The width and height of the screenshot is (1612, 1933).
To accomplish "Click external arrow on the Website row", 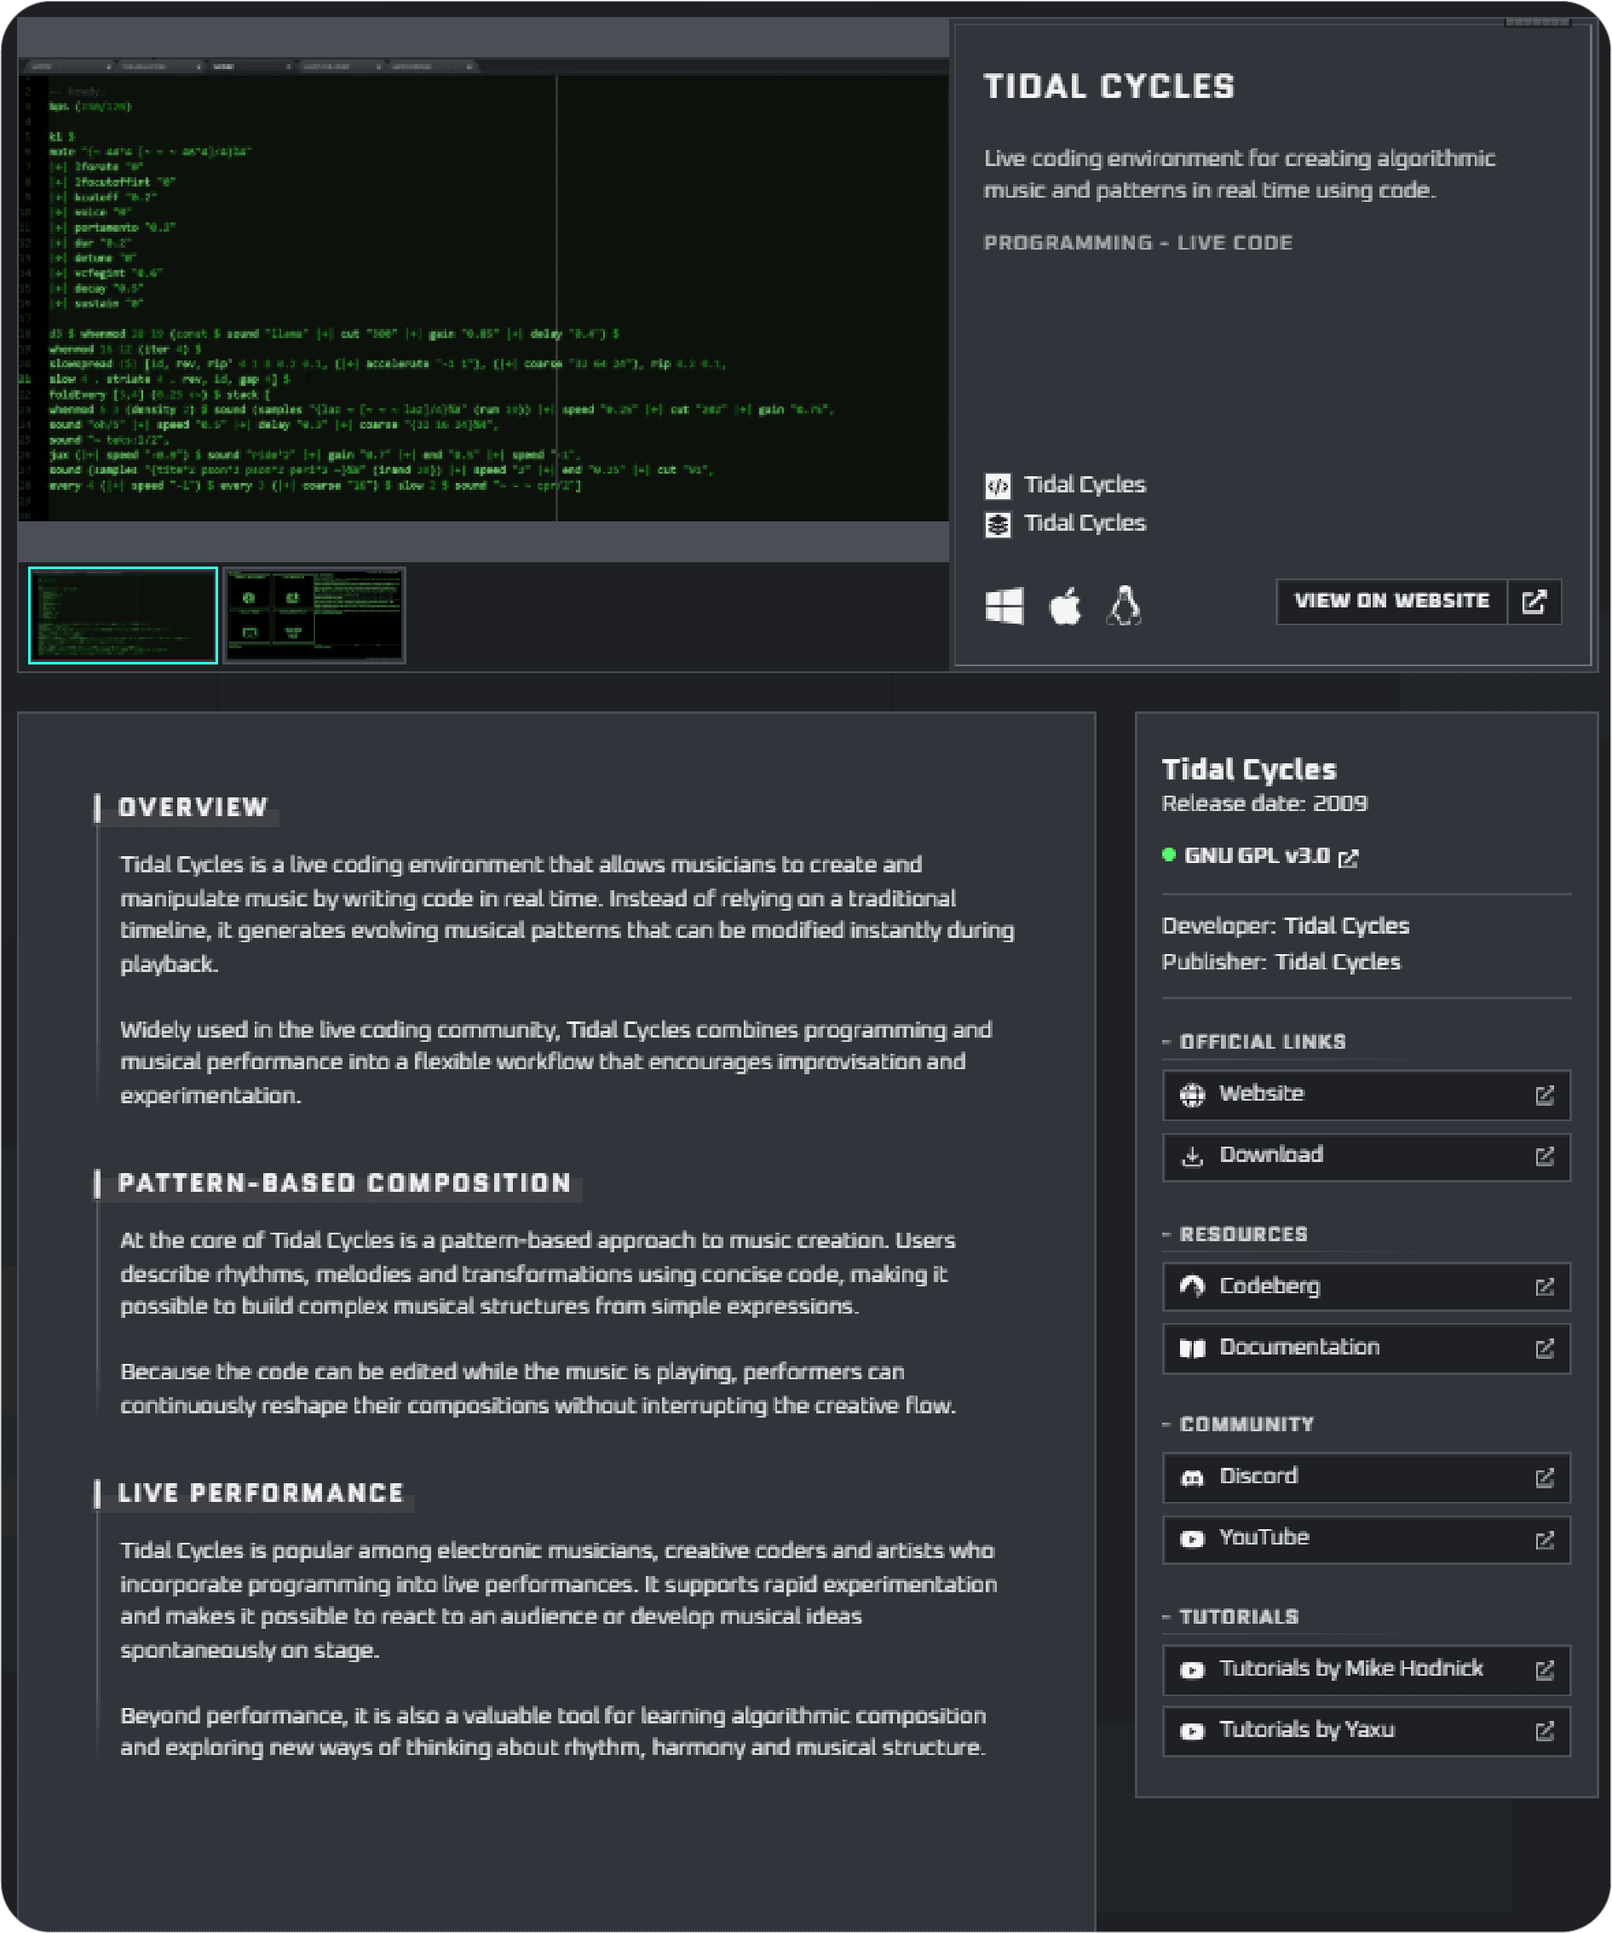I will click(1544, 1095).
